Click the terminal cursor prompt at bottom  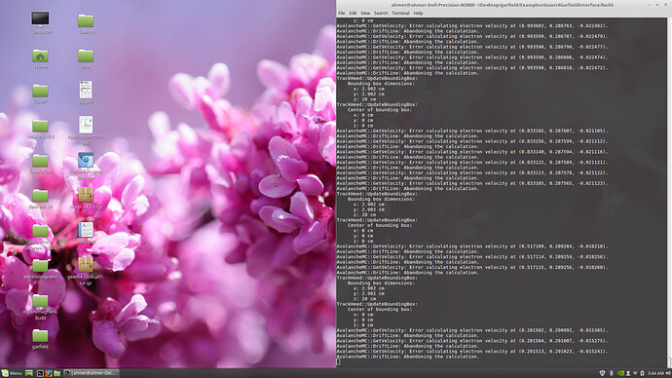[x=338, y=361]
